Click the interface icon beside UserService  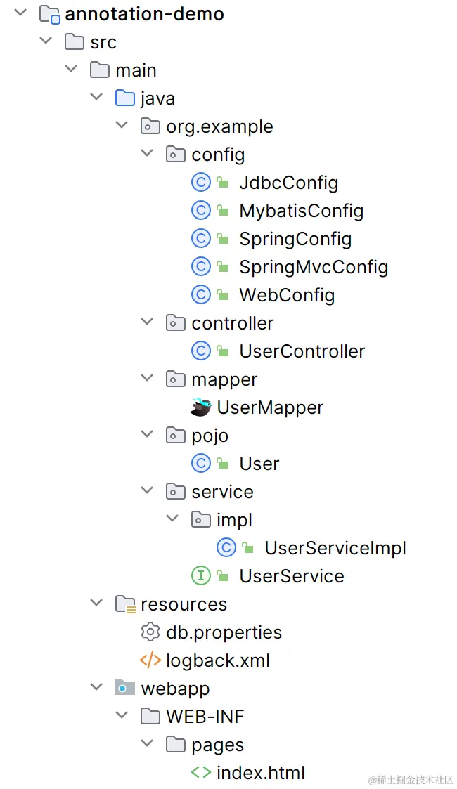click(201, 576)
